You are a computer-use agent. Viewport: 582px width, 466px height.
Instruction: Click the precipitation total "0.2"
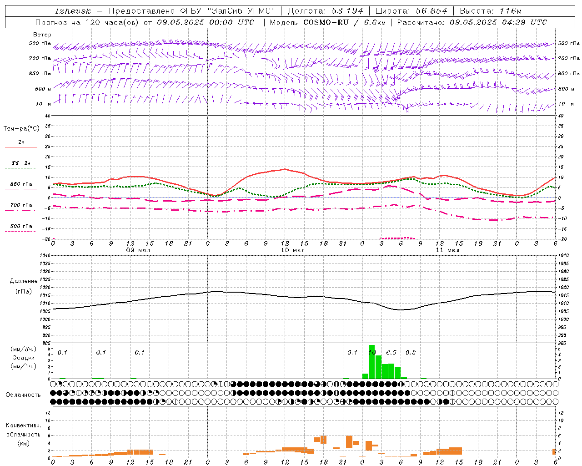click(x=411, y=352)
